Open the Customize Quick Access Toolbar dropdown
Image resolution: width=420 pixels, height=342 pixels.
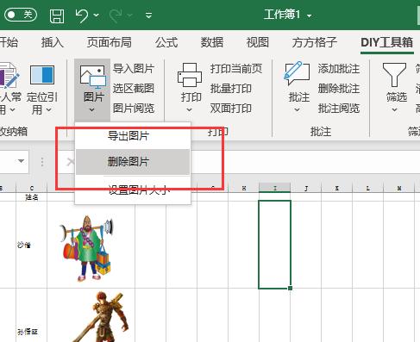[148, 15]
